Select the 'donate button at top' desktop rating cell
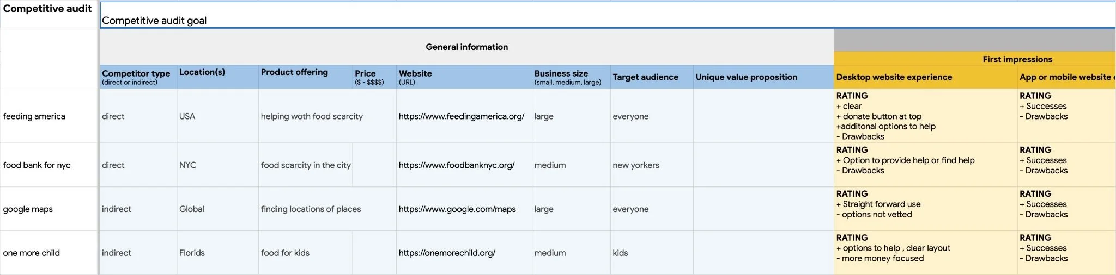This screenshot has width=1116, height=275. point(925,116)
